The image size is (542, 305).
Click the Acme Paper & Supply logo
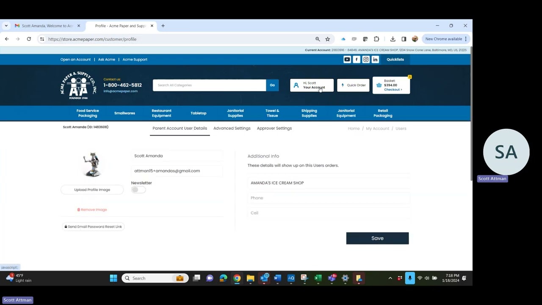79,85
